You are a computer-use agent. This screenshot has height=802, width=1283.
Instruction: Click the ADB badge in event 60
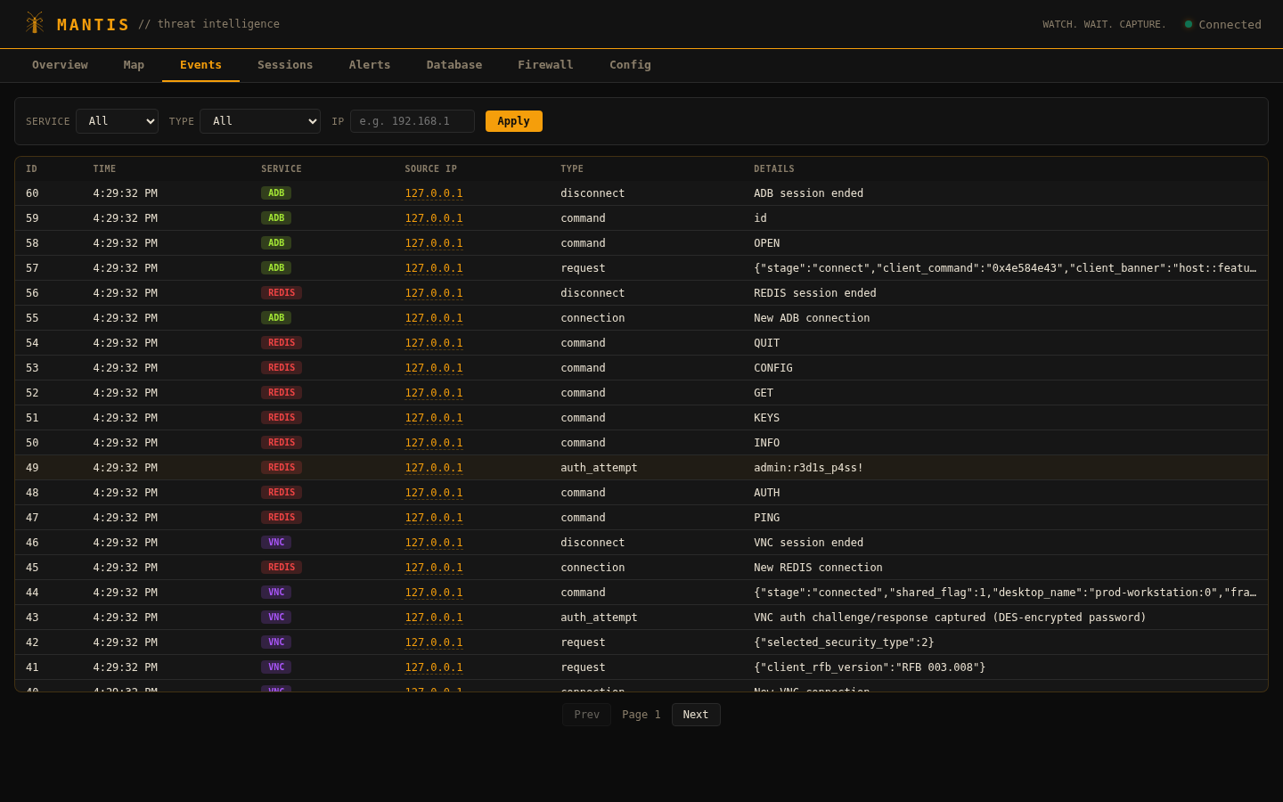[x=276, y=193]
